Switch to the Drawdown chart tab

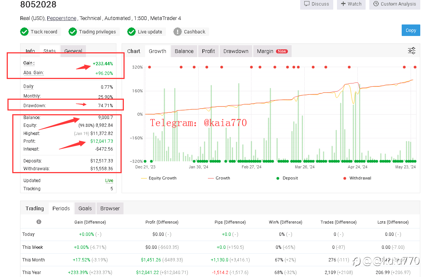236,51
